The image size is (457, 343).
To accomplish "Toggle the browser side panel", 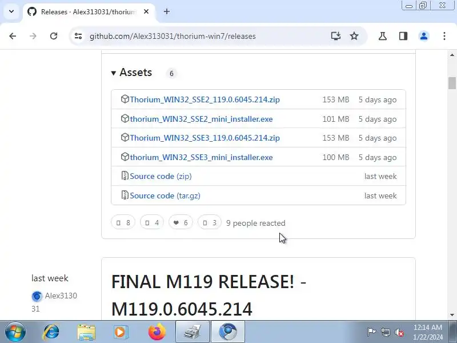I will point(403,36).
